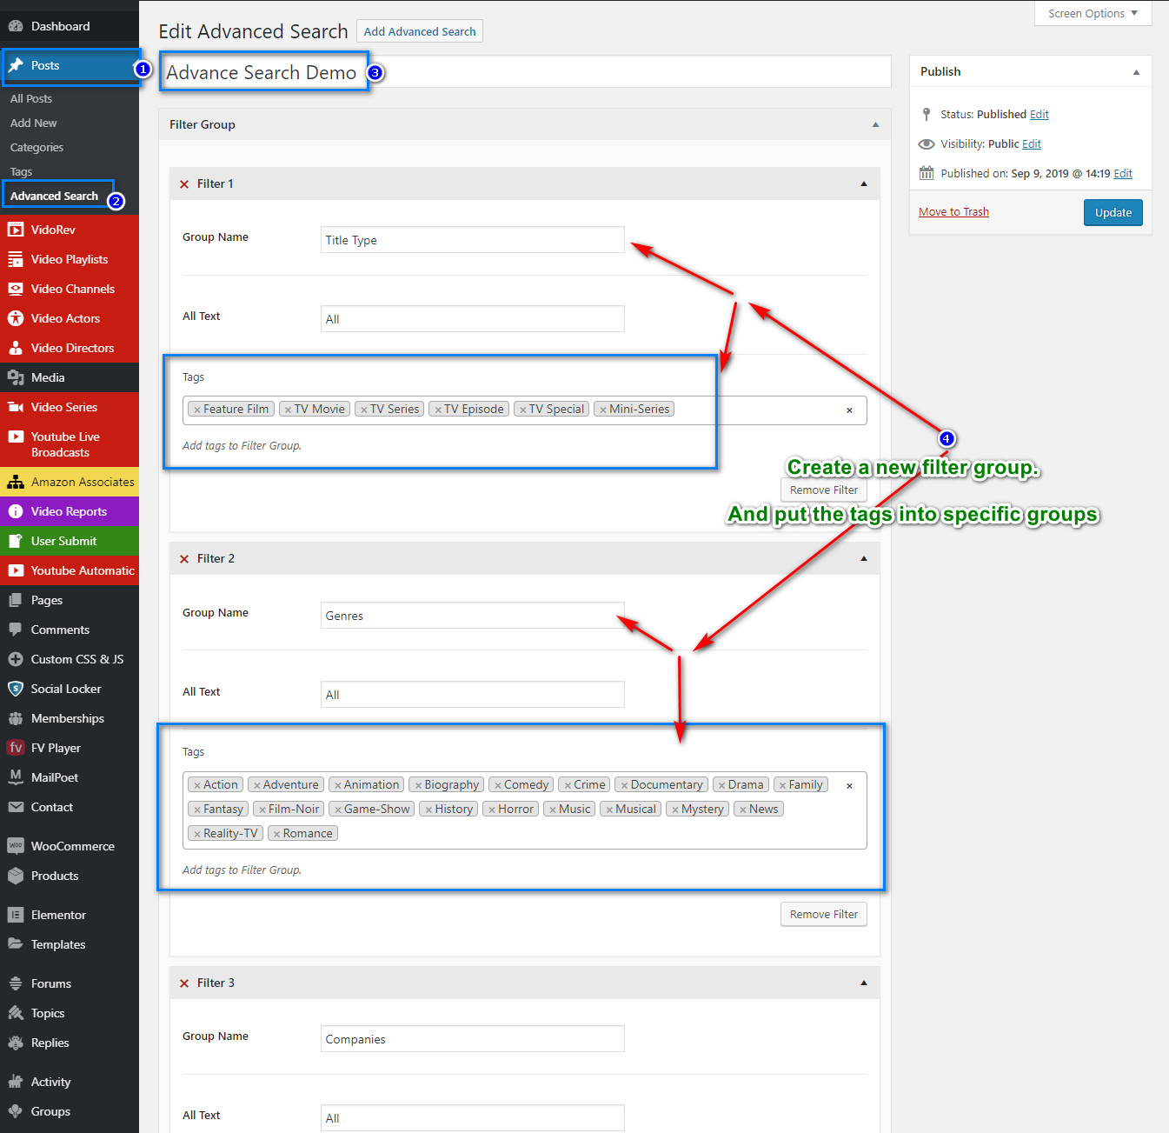Viewport: 1169px width, 1133px height.
Task: Open Video Playlists in the sidebar
Action: [x=70, y=259]
